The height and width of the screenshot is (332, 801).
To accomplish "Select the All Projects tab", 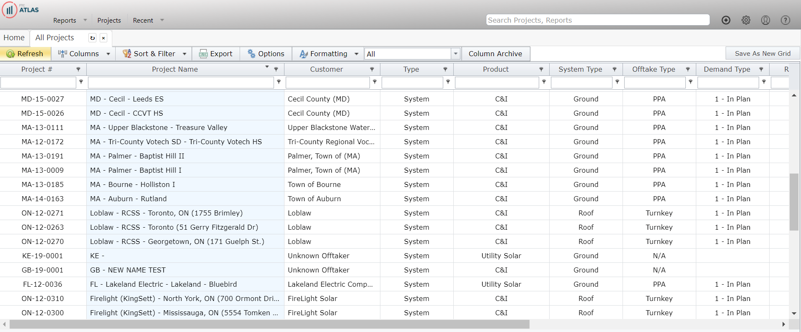I will 54,38.
